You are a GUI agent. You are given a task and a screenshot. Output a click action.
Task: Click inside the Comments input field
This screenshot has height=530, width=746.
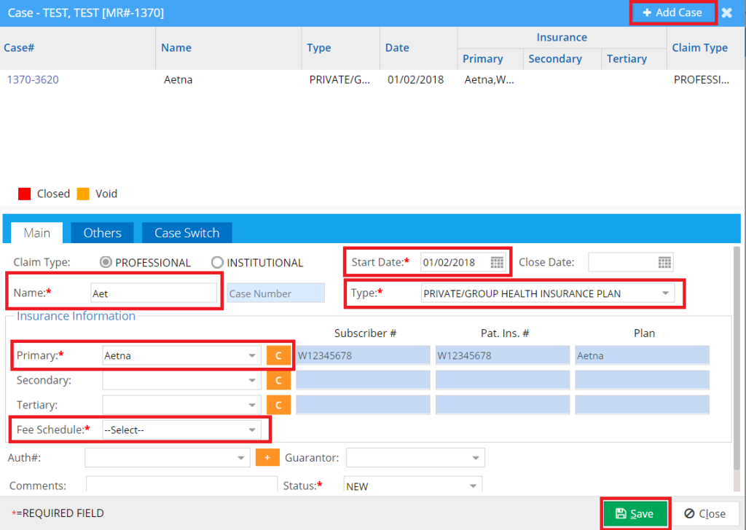point(181,484)
